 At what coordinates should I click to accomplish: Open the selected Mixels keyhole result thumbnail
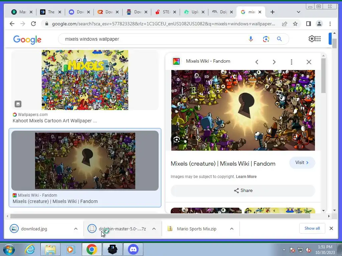pos(85,161)
